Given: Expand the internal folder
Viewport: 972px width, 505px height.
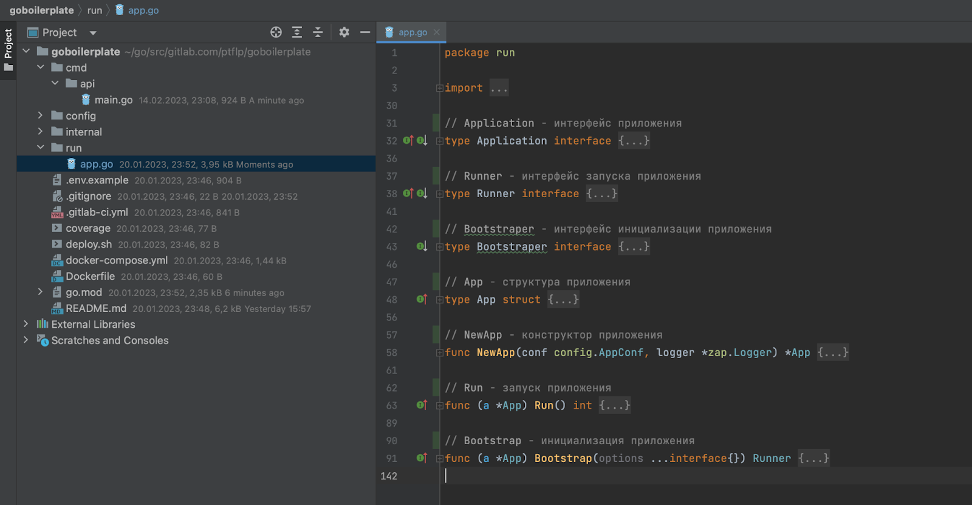Looking at the screenshot, I should (40, 132).
